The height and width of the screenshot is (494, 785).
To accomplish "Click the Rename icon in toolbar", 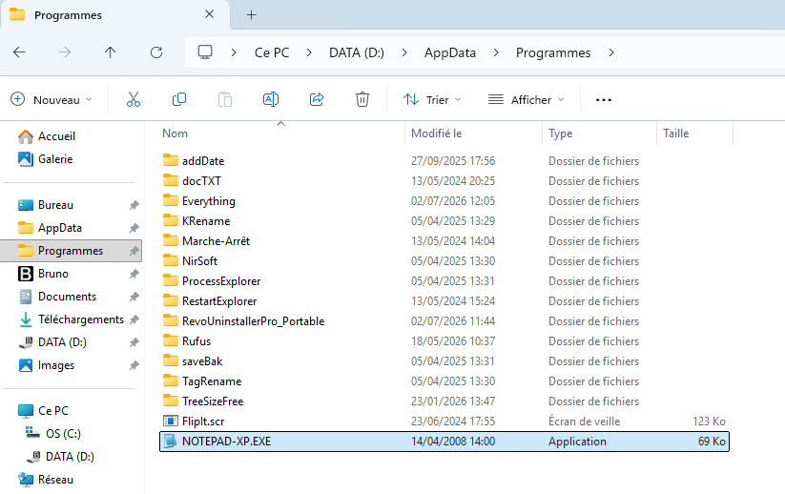I will [x=271, y=99].
